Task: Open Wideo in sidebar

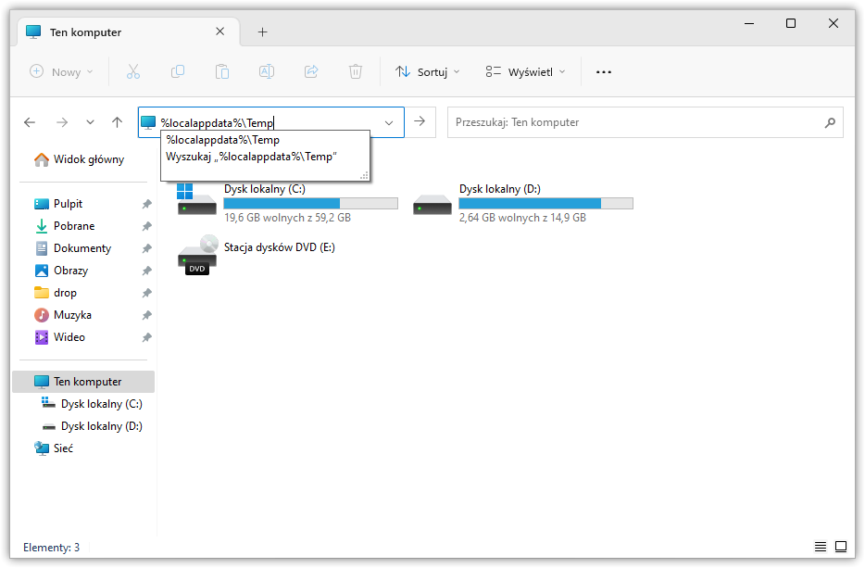Action: (59, 336)
